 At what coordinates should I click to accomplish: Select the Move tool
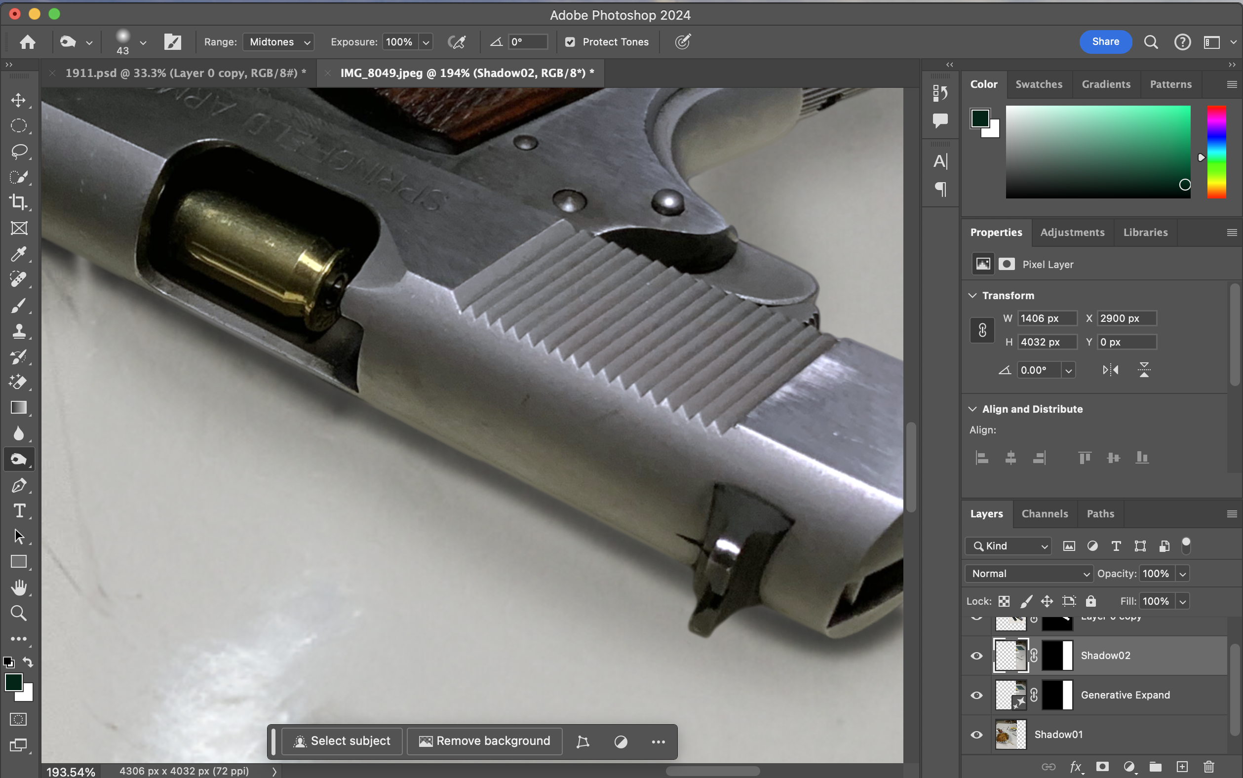pos(19,100)
